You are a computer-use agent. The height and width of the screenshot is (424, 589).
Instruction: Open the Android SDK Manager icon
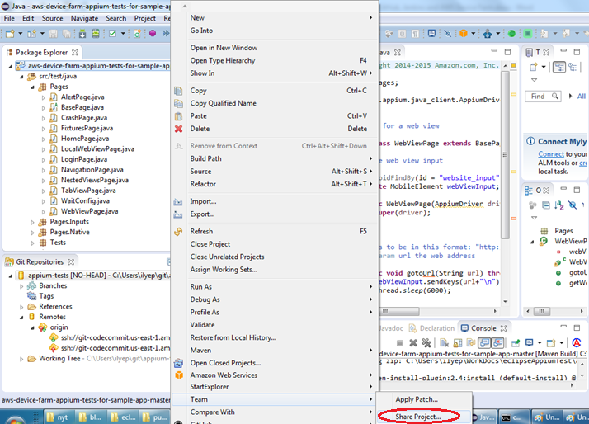(x=82, y=34)
